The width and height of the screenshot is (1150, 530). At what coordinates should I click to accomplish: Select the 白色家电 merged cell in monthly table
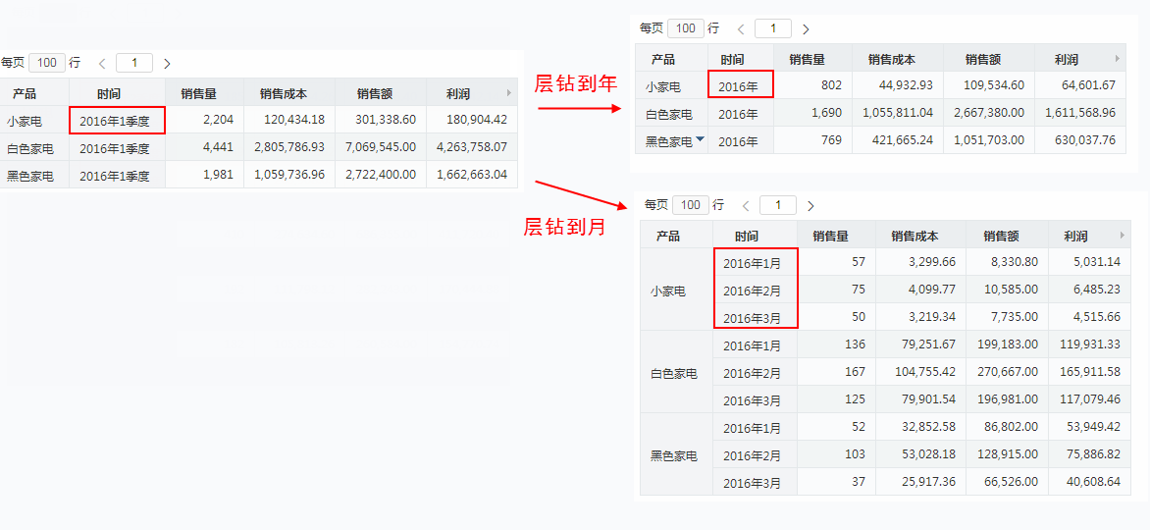pyautogui.click(x=674, y=373)
